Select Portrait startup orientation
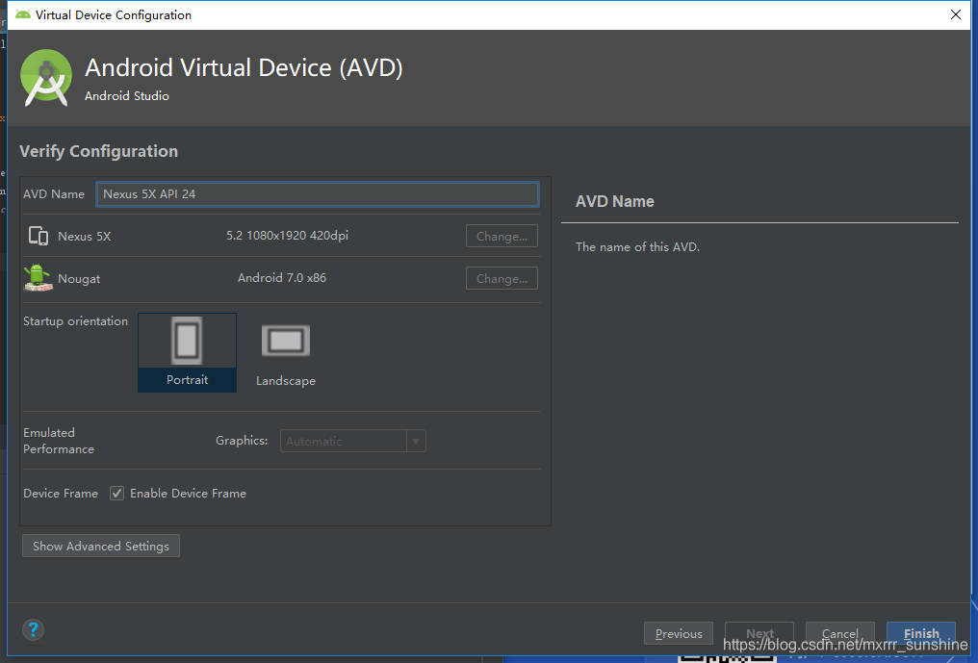 coord(187,352)
